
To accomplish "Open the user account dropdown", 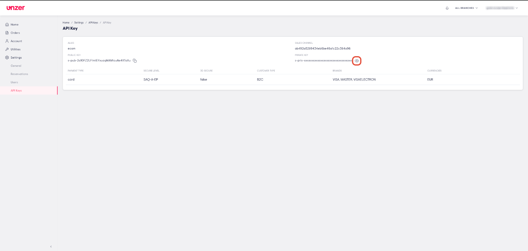I will (x=502, y=8).
